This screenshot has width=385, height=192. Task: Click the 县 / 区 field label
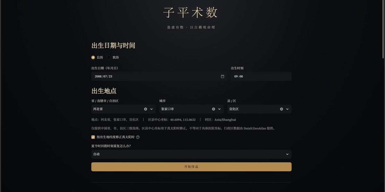(232, 101)
